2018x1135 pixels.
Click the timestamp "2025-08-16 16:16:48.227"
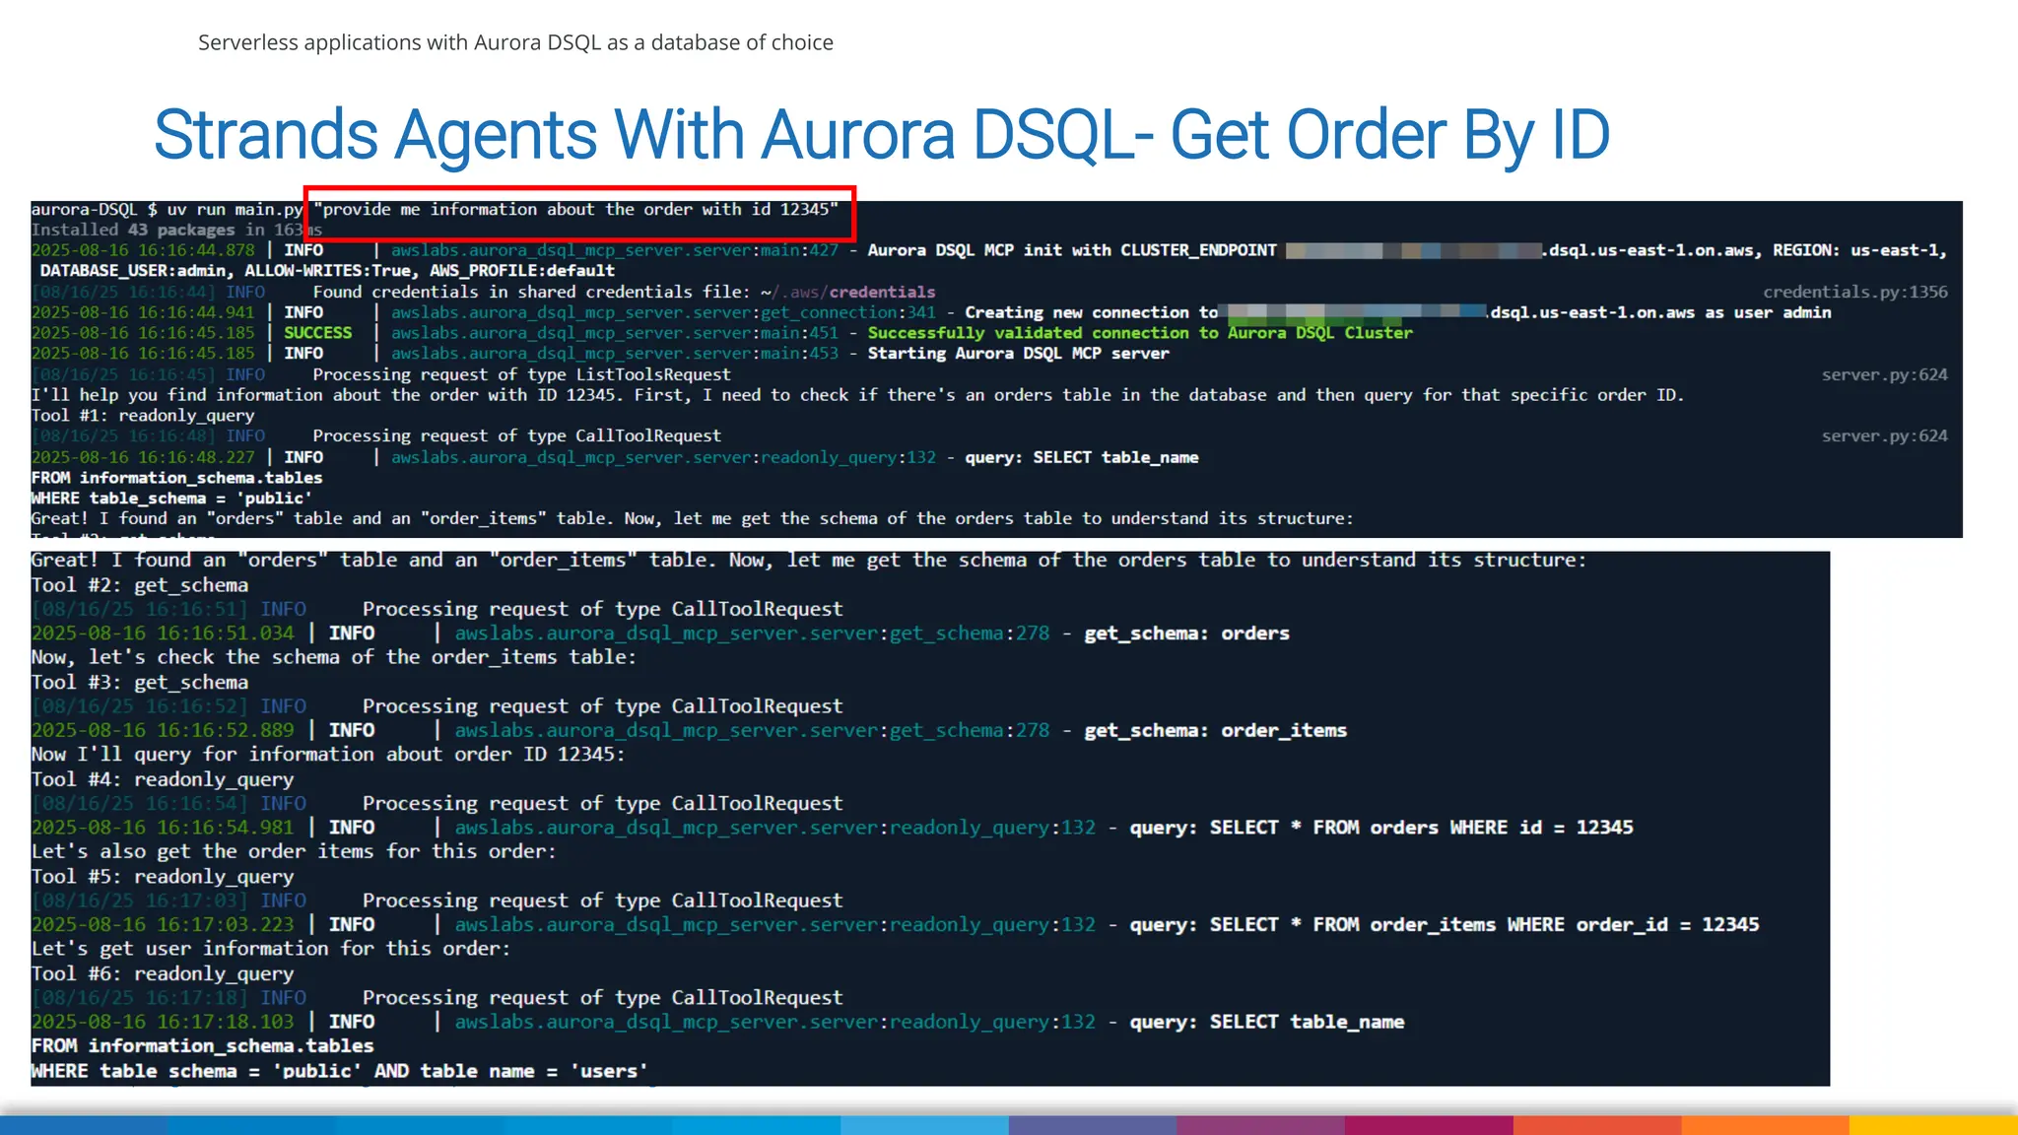[x=143, y=457]
